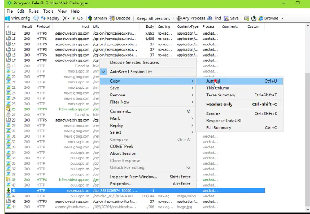Expand the Filter Now submenu

coord(148,102)
